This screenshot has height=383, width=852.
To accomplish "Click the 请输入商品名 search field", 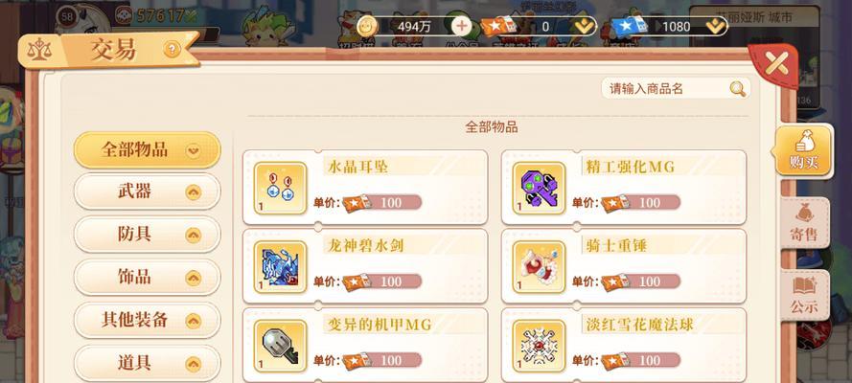I will pos(676,88).
